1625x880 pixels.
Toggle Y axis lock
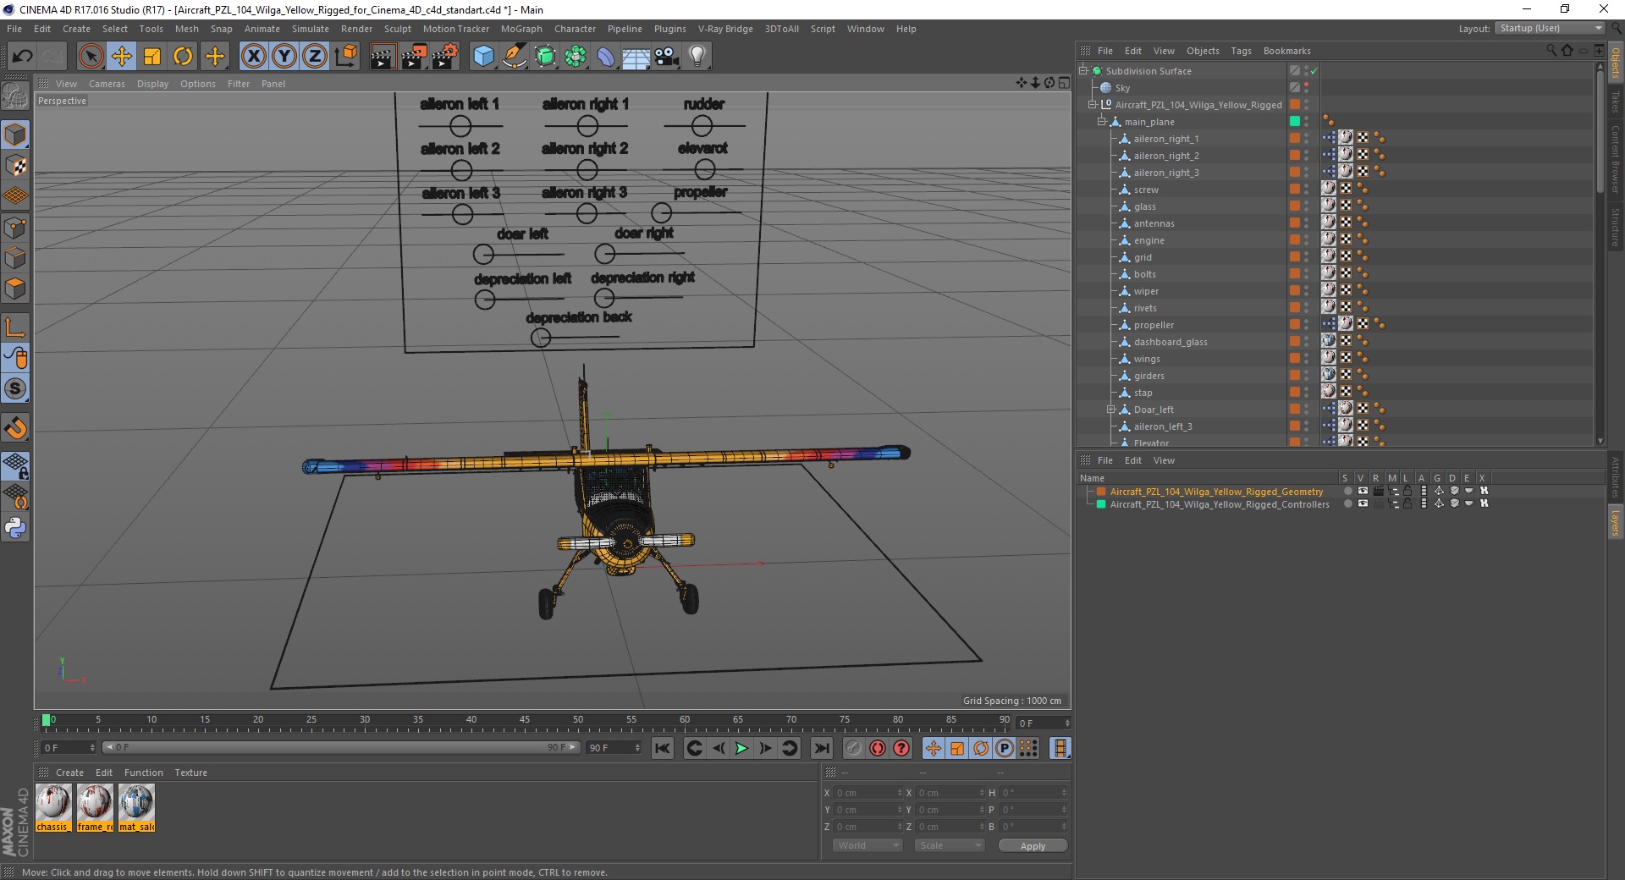[284, 57]
